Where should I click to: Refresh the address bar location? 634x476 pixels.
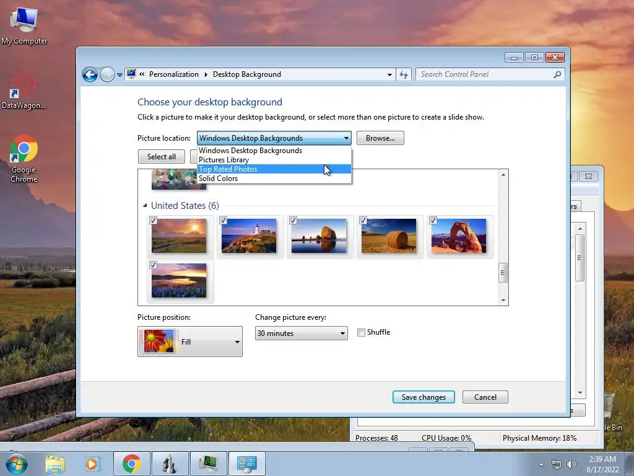(x=404, y=74)
